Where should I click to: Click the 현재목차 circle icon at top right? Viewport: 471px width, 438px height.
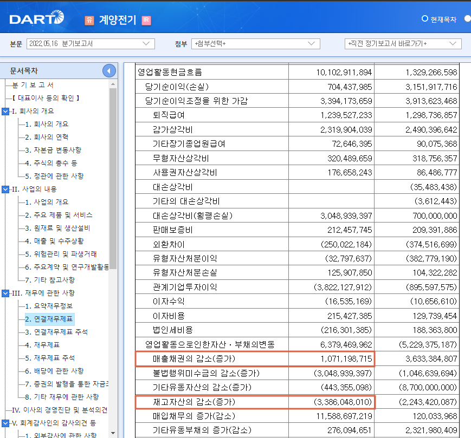[425, 18]
